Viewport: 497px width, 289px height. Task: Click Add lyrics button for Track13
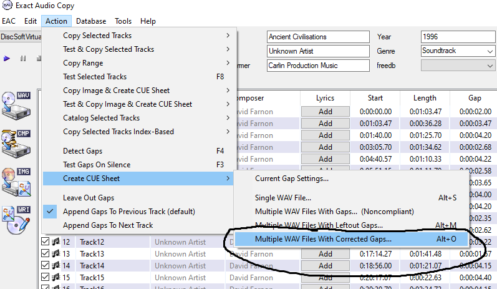pyautogui.click(x=326, y=254)
